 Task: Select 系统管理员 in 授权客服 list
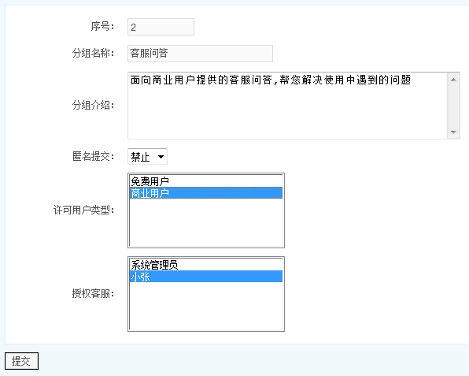click(206, 265)
